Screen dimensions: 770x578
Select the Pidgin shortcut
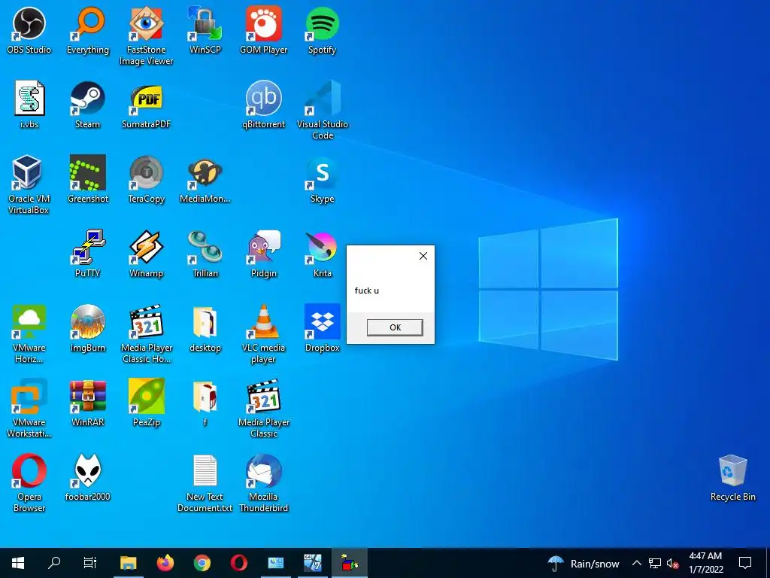(x=264, y=254)
